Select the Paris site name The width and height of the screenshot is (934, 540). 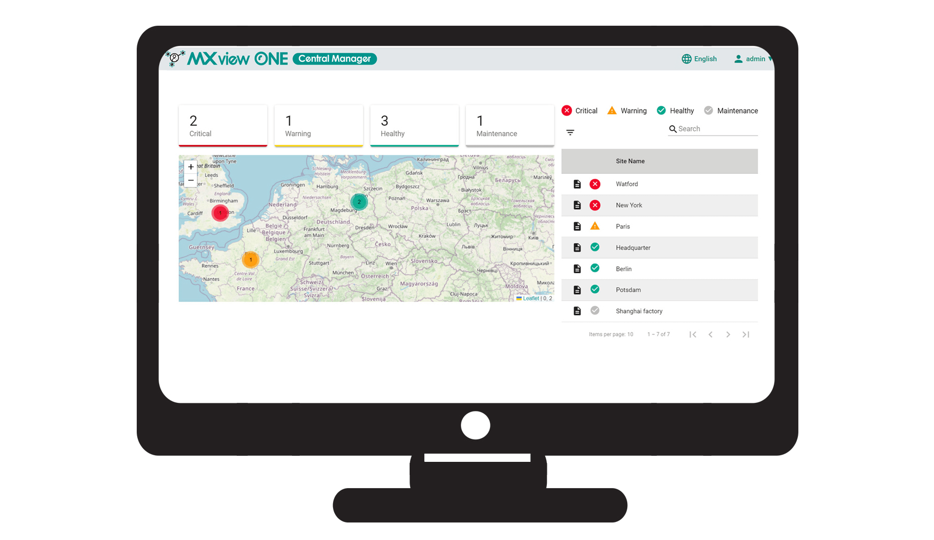[x=623, y=226]
